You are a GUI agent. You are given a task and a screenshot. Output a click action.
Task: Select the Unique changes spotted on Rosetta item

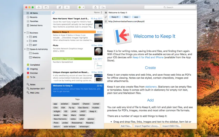coord(77,76)
